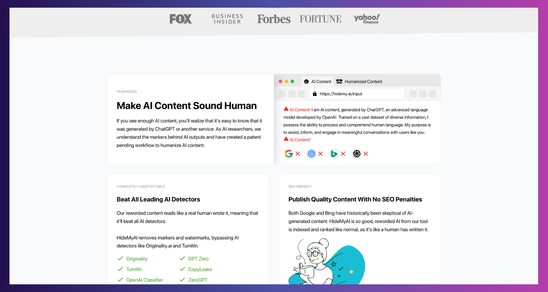Click the hidemy.ai/input URL field
548x292 pixels.
coord(357,94)
